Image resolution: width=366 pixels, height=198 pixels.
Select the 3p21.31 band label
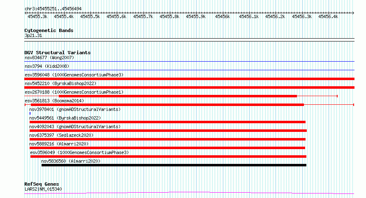click(x=33, y=35)
